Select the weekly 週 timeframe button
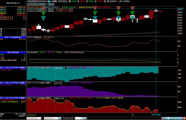Viewport: 186px width, 120px height. pos(50,4)
